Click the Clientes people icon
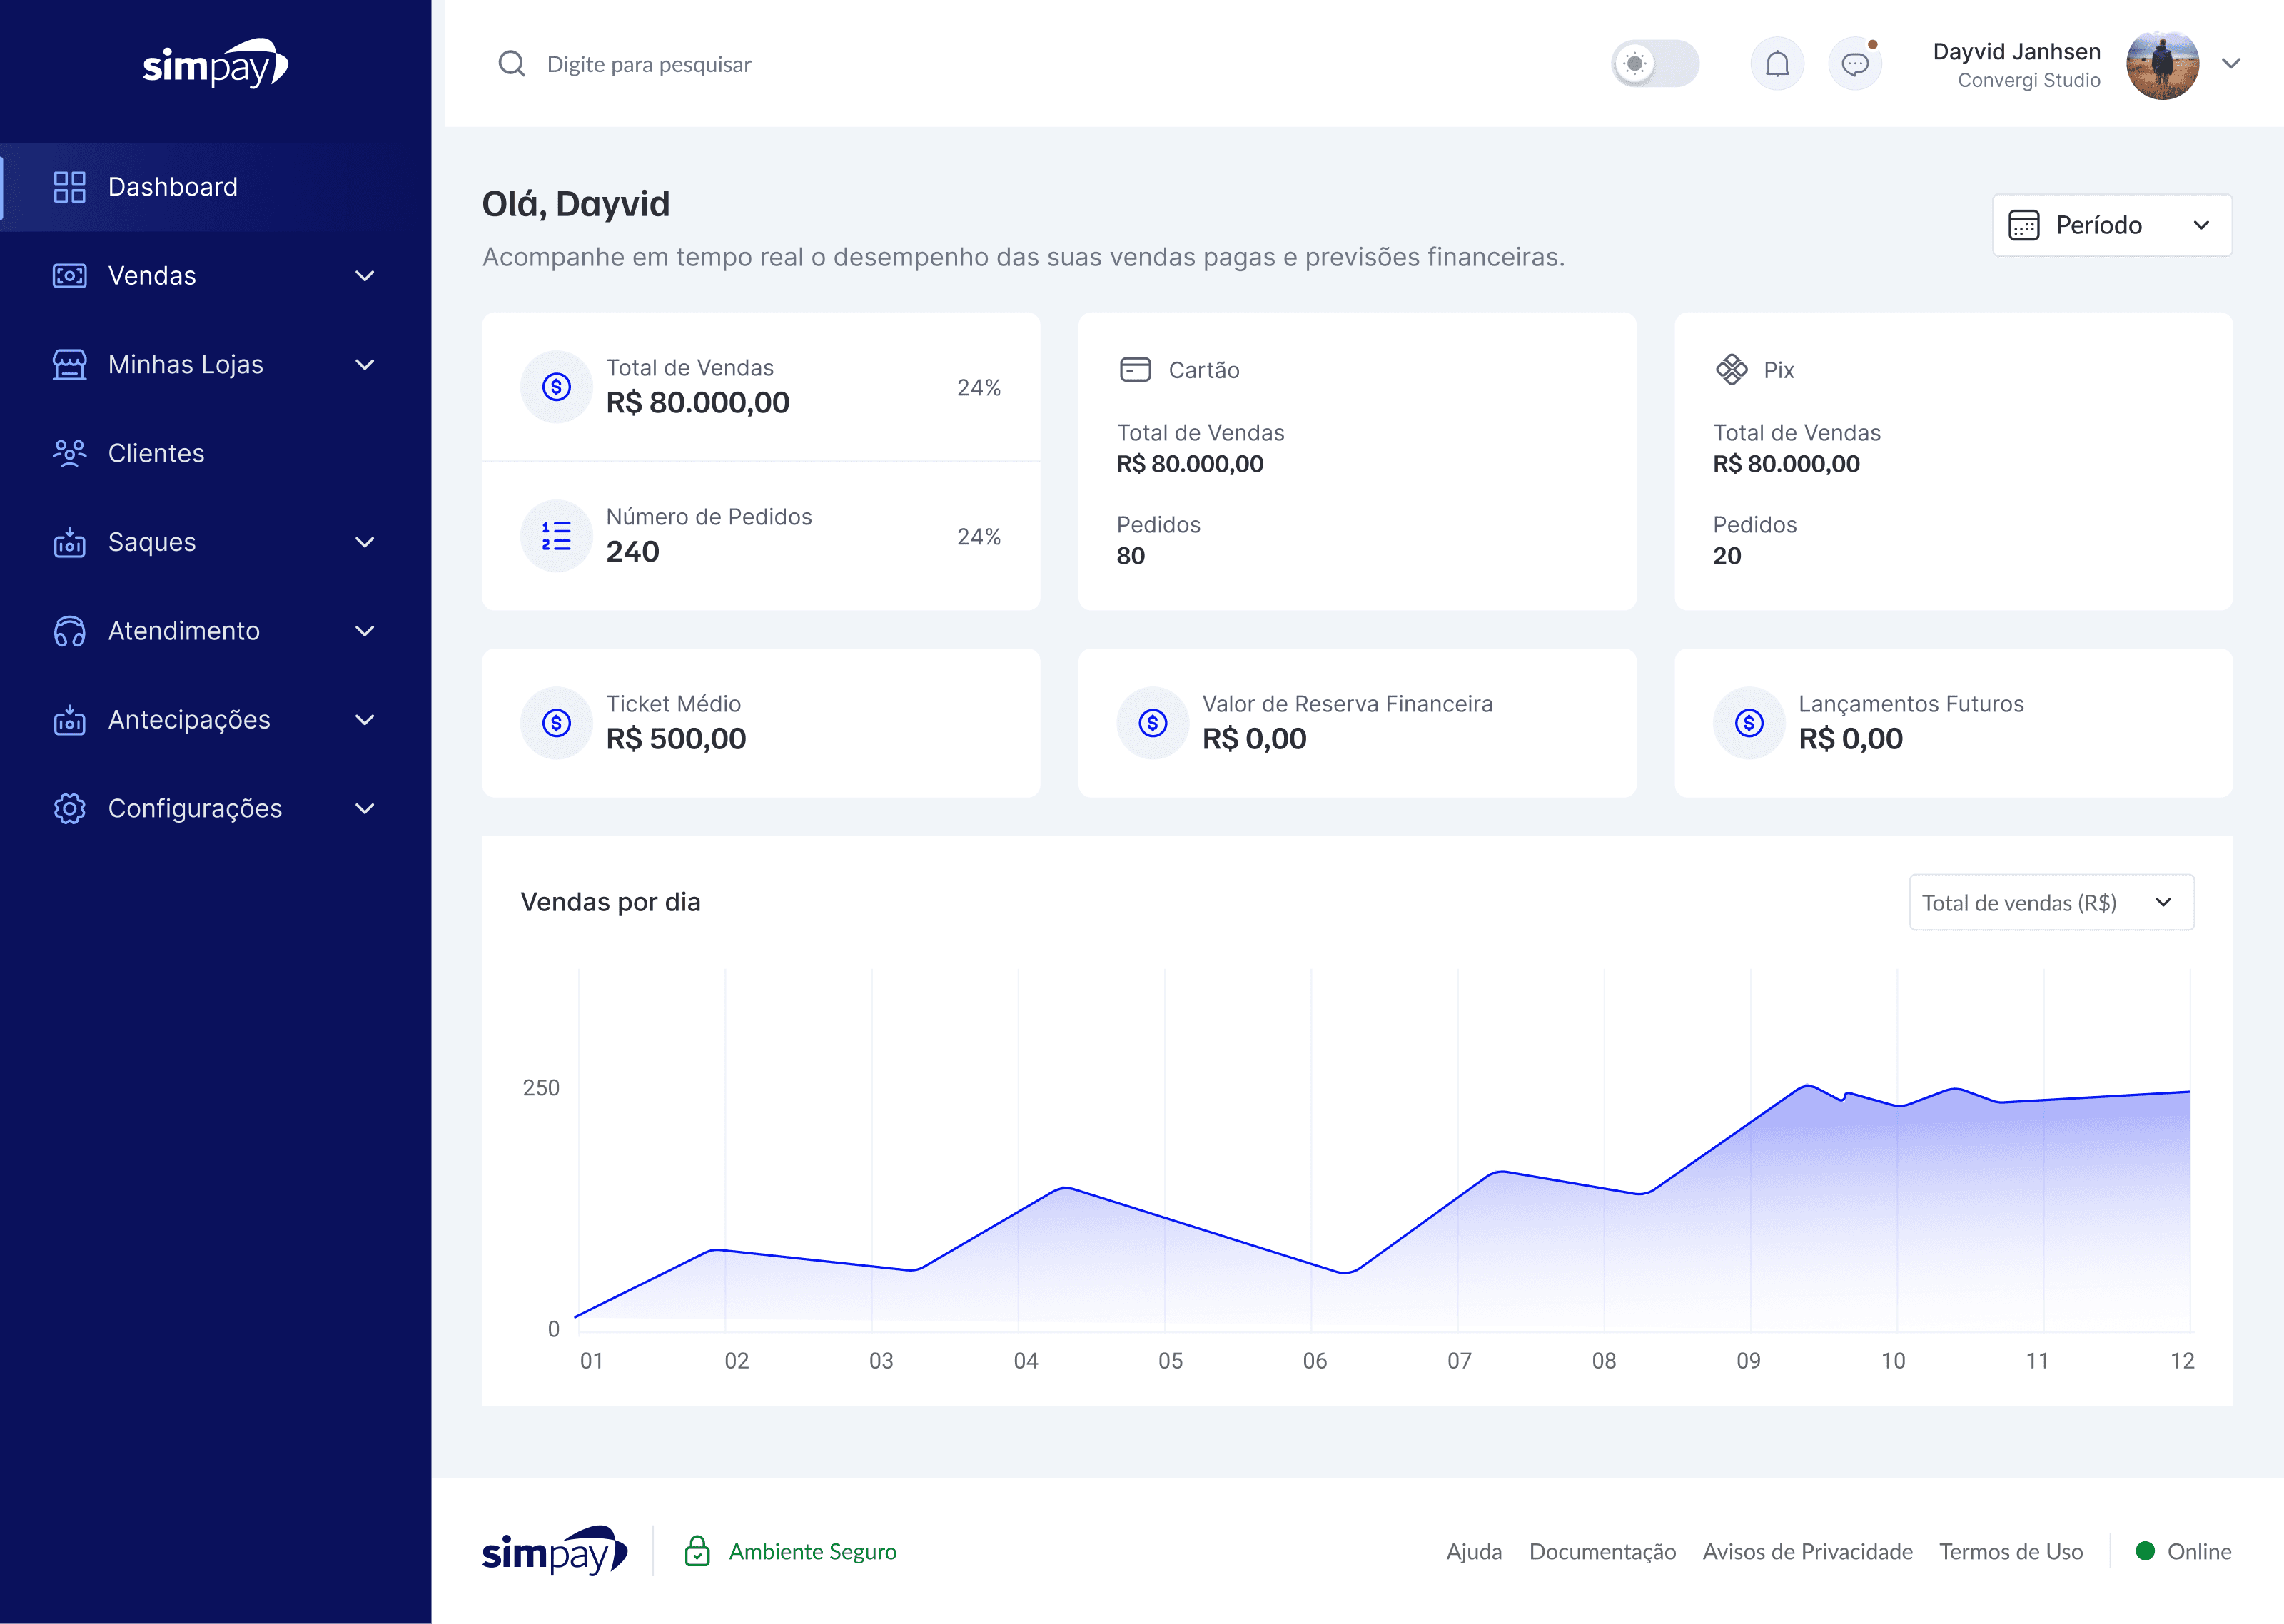This screenshot has height=1624, width=2284. pyautogui.click(x=69, y=453)
